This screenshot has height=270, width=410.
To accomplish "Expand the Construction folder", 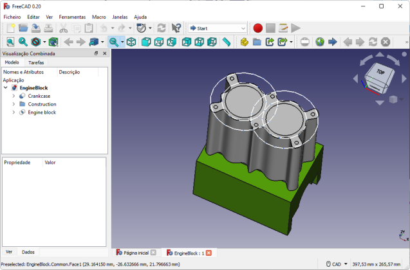I will [x=14, y=104].
